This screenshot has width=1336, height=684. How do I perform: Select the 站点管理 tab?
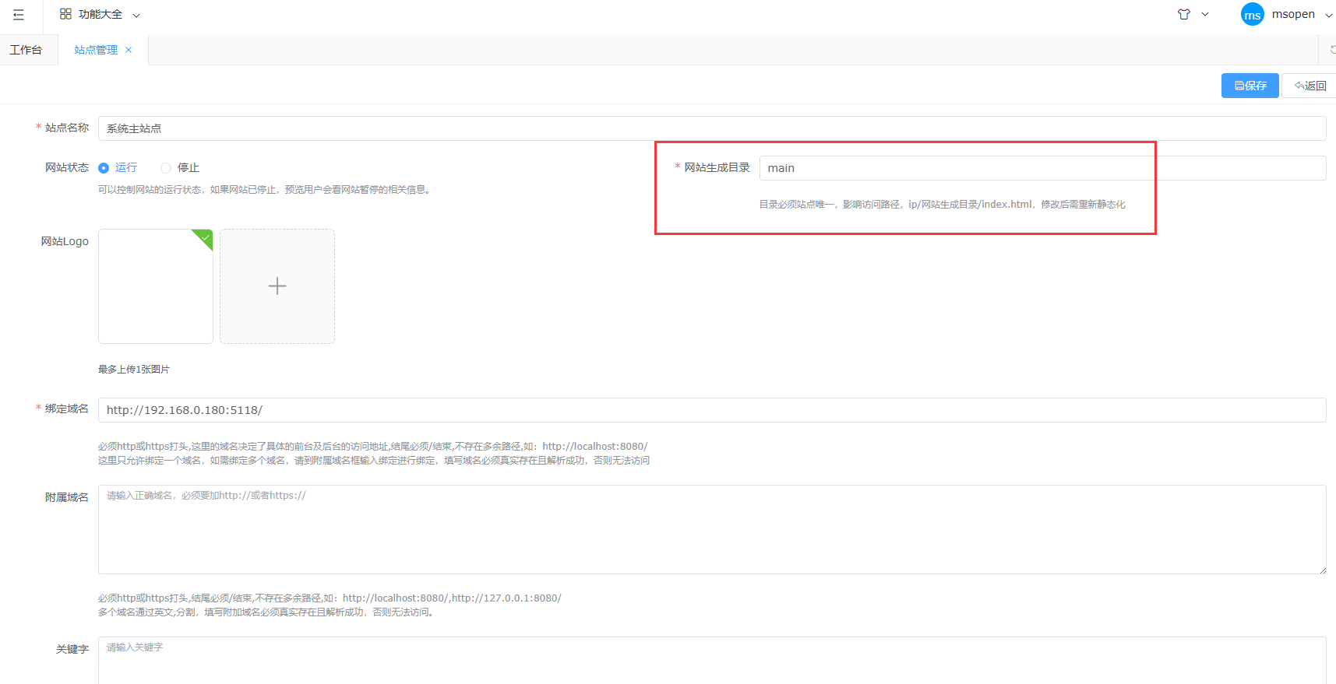pos(95,50)
